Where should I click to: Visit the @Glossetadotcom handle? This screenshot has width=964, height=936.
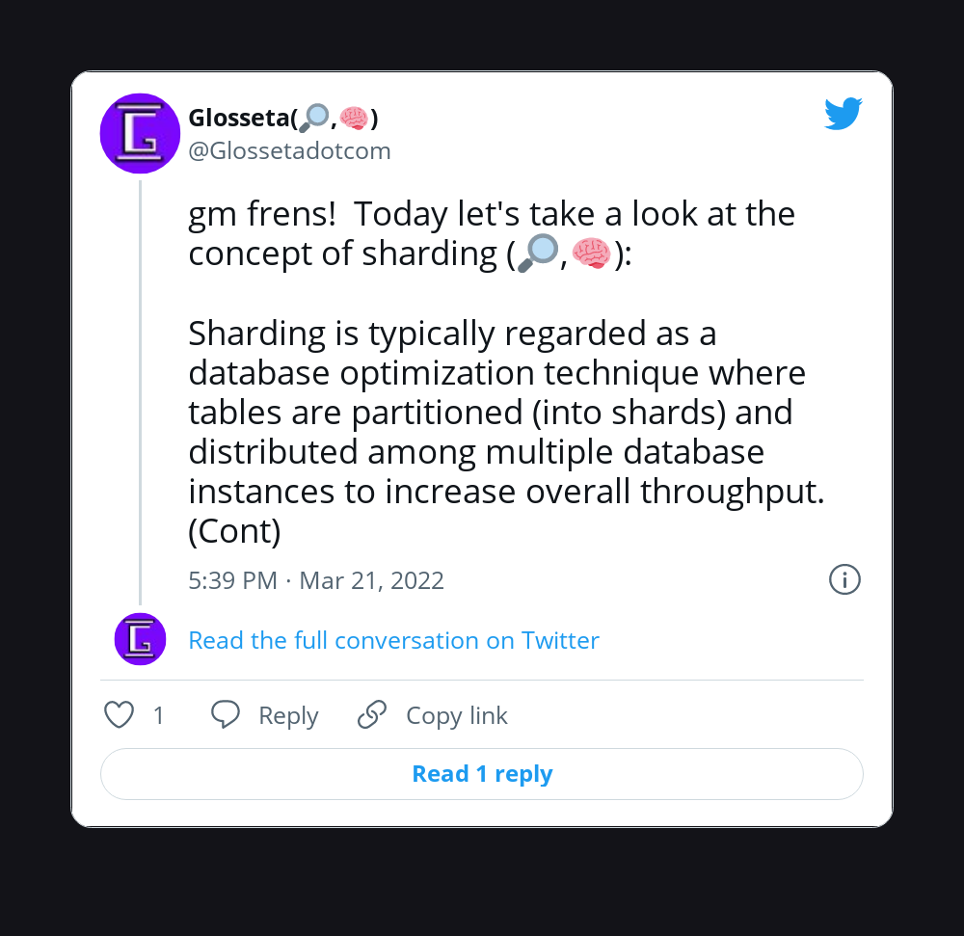click(x=289, y=151)
